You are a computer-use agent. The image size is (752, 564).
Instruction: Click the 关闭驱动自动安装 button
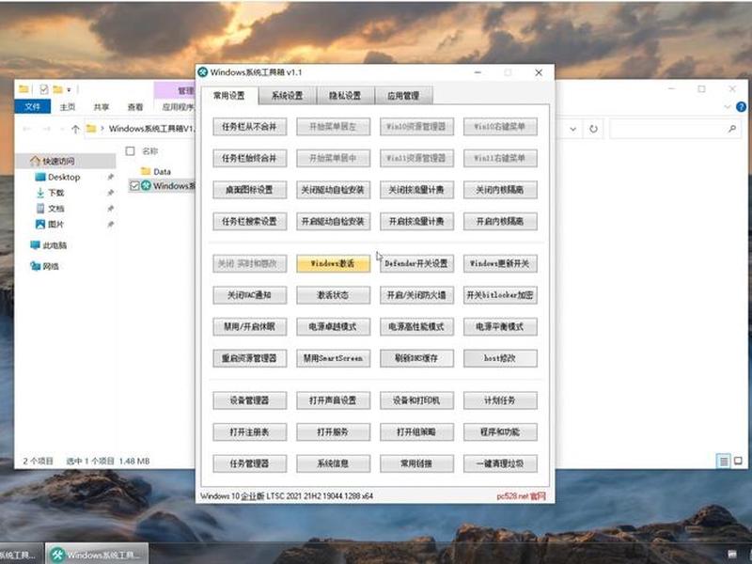(x=334, y=190)
